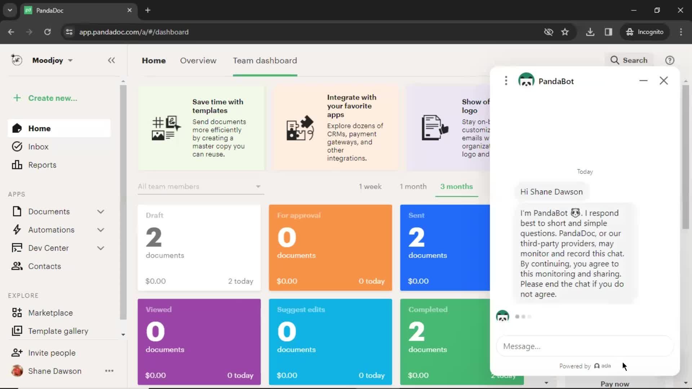Open Chrome three-dot menu
Image resolution: width=692 pixels, height=389 pixels.
point(681,32)
